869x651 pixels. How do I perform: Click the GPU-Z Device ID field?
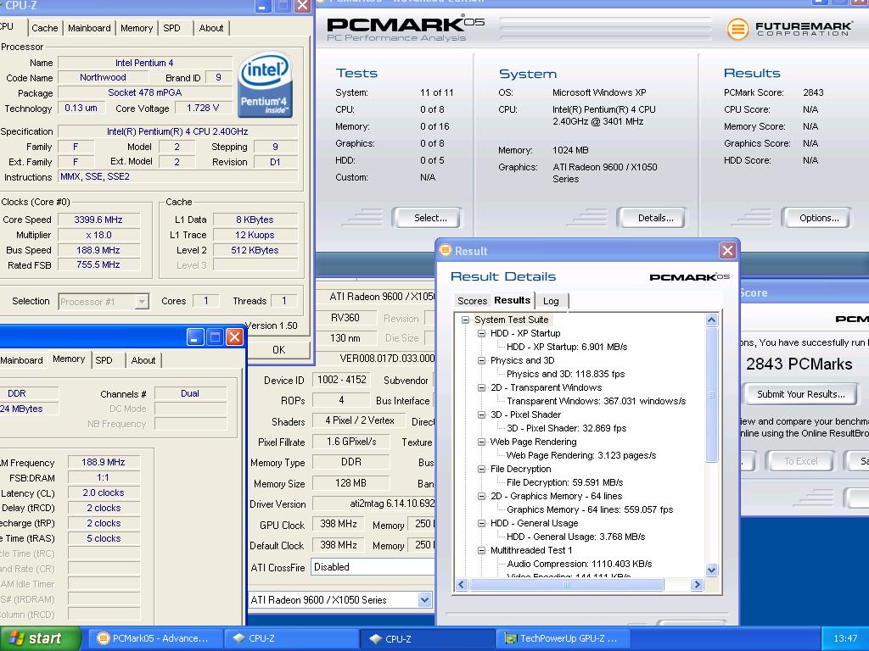pos(341,380)
